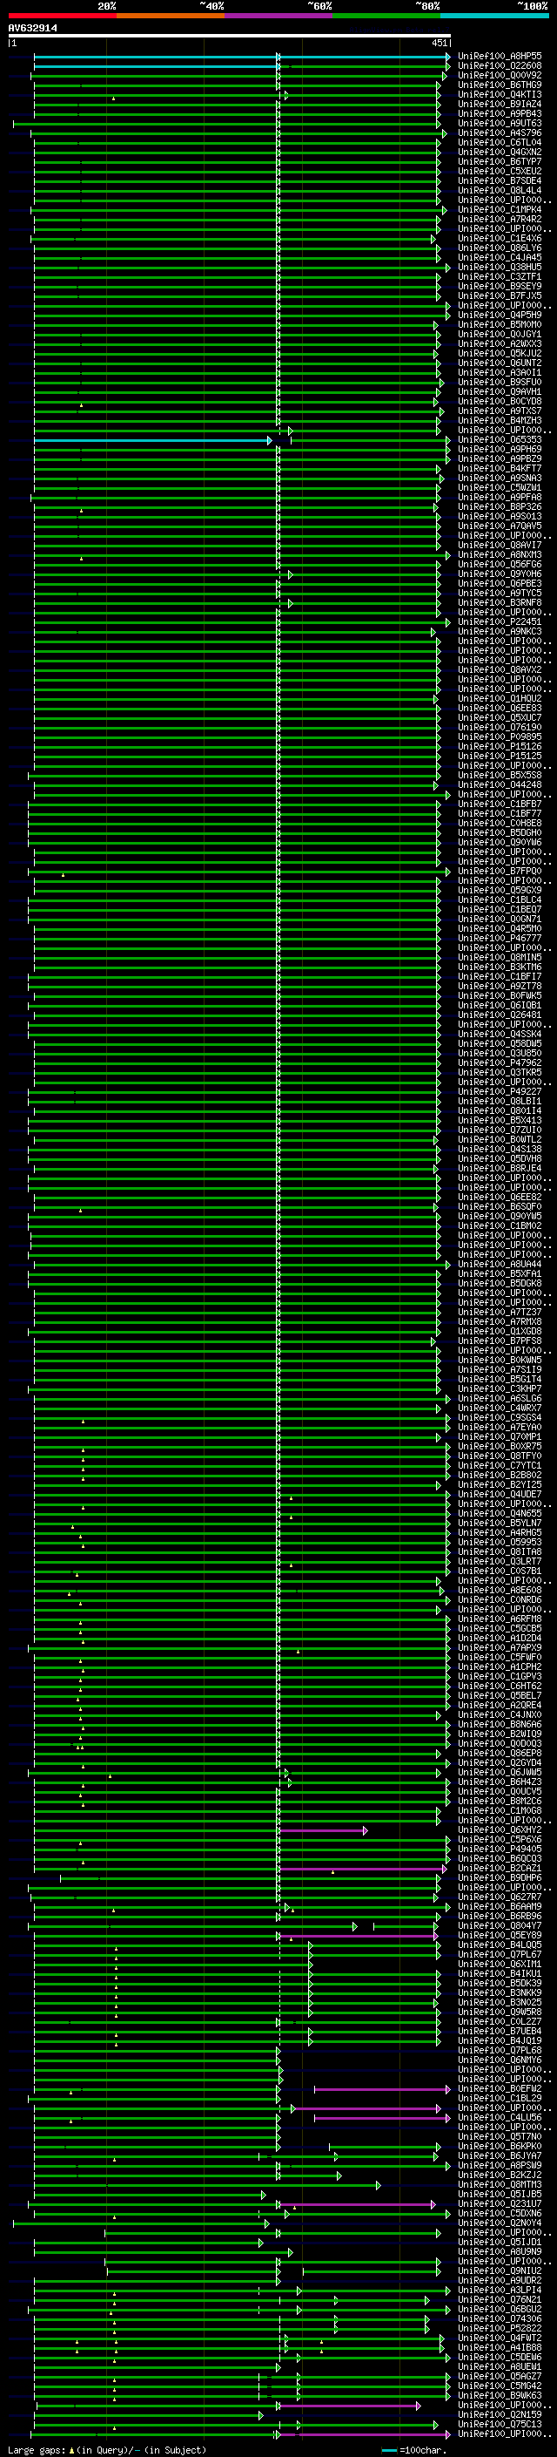
Task: Select label UniRef100_O65353
Action: pyautogui.click(x=500, y=439)
